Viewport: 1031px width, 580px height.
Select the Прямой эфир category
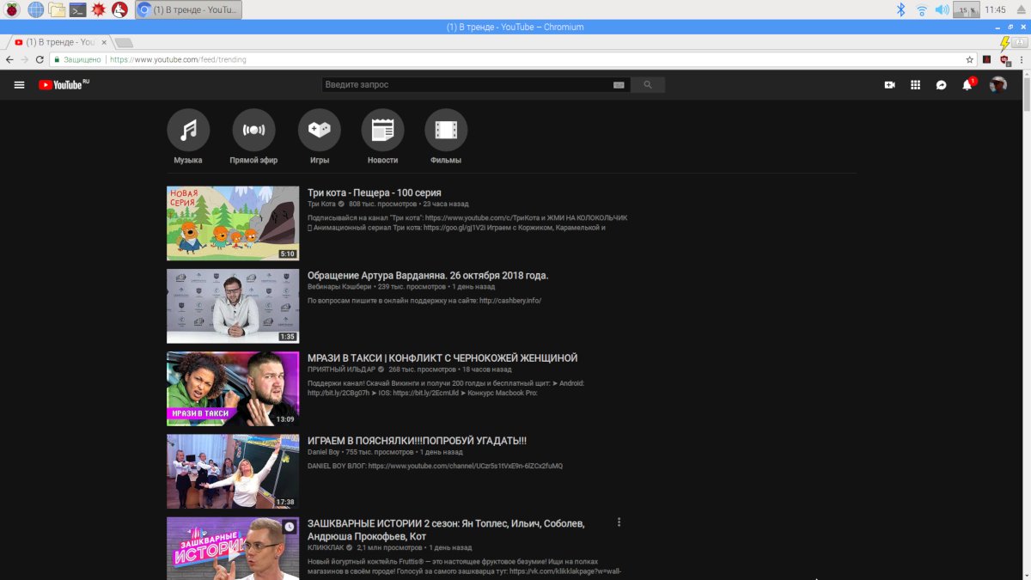click(x=253, y=131)
